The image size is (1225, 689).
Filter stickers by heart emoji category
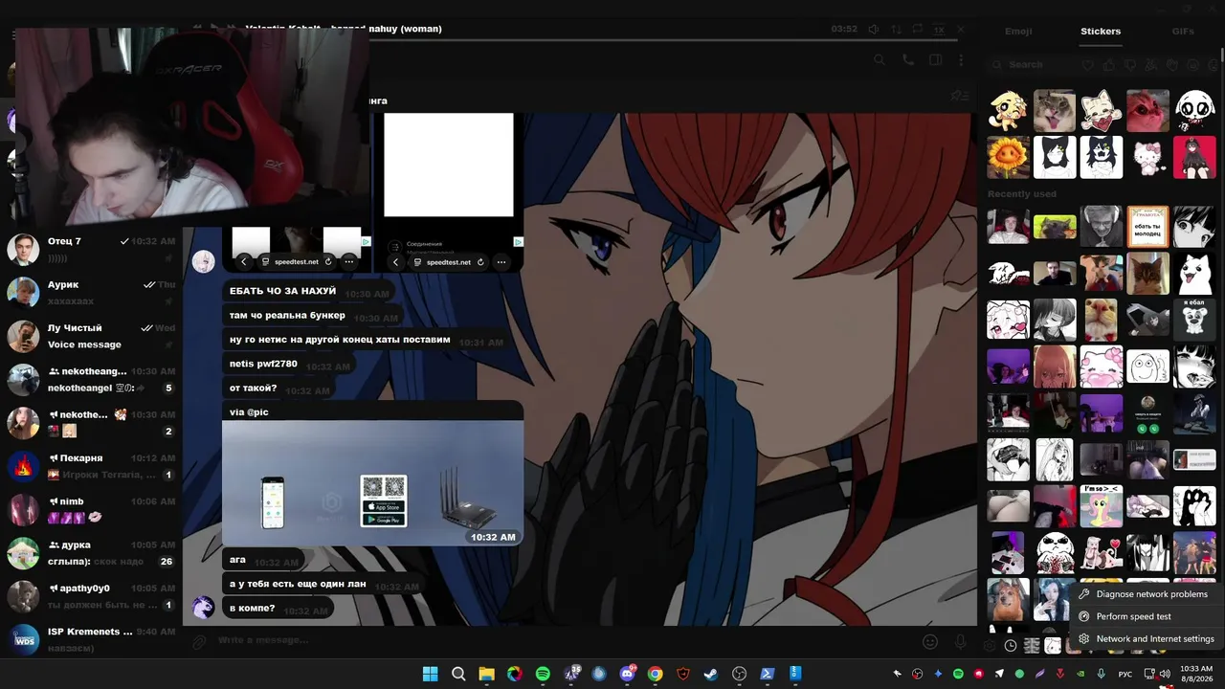1087,65
